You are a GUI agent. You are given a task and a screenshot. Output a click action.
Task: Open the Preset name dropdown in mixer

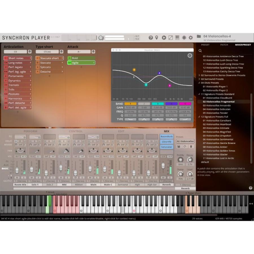click(185, 141)
